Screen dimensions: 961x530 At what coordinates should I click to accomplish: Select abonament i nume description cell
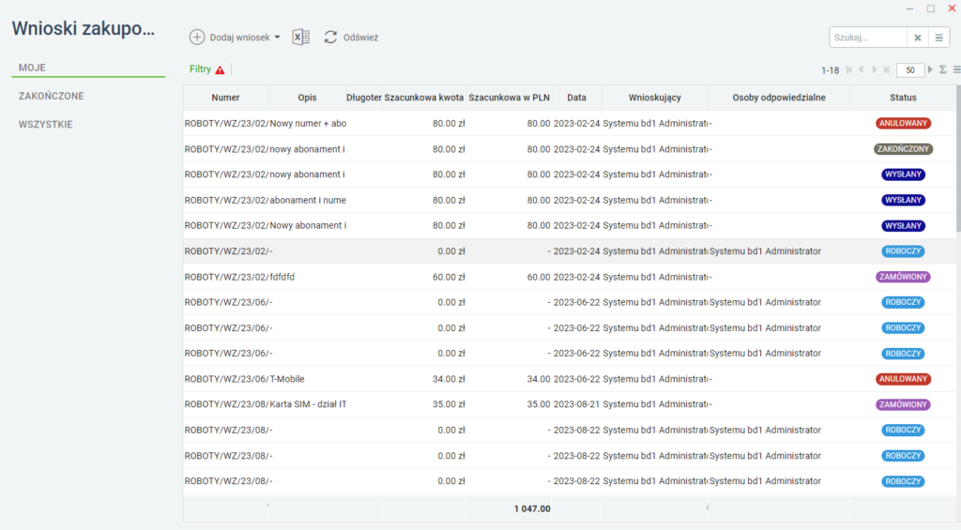(308, 200)
